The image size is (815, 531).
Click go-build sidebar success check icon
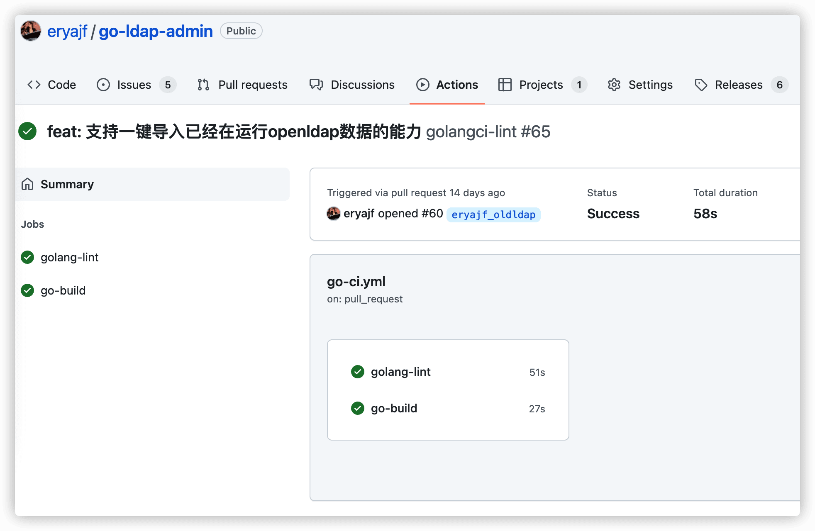click(27, 290)
